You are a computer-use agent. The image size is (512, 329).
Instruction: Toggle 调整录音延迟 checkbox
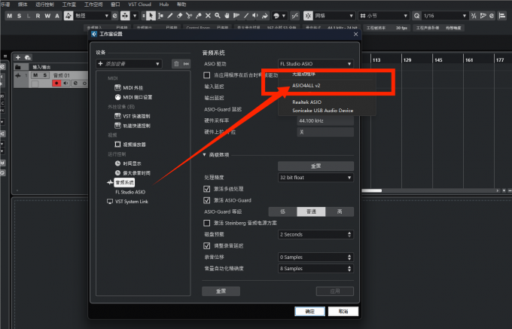pyautogui.click(x=207, y=245)
